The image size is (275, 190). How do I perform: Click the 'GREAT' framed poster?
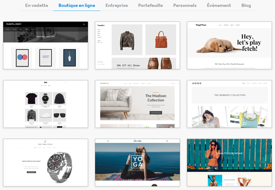45,58
